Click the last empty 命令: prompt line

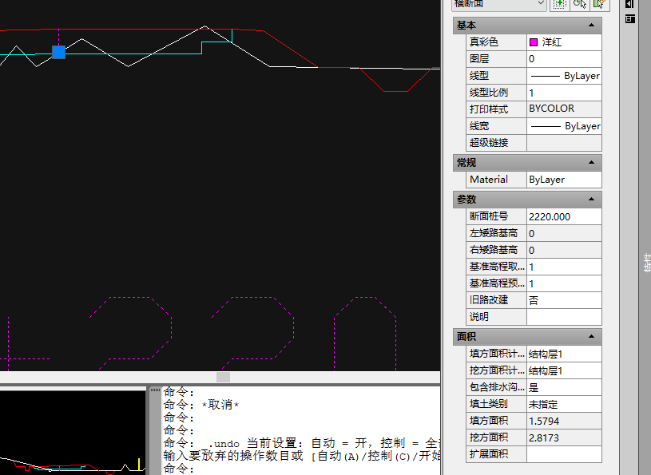coord(179,469)
